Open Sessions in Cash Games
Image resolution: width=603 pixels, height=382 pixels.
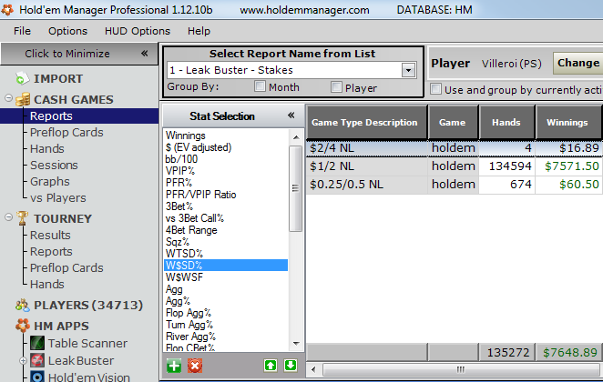tap(54, 166)
